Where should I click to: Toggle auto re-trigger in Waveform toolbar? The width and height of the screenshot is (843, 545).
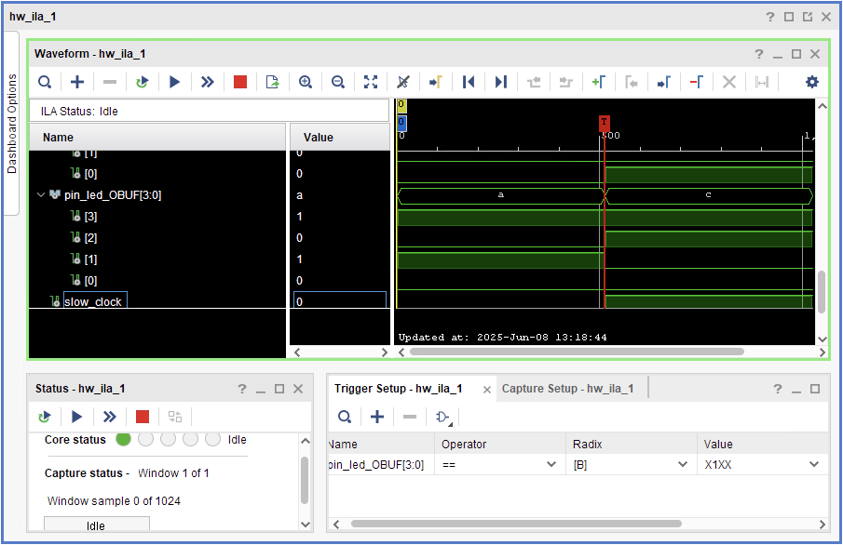coord(142,82)
